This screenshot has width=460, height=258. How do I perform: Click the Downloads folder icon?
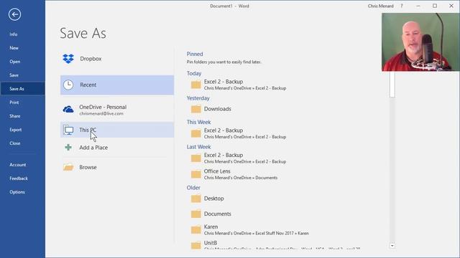coord(195,109)
